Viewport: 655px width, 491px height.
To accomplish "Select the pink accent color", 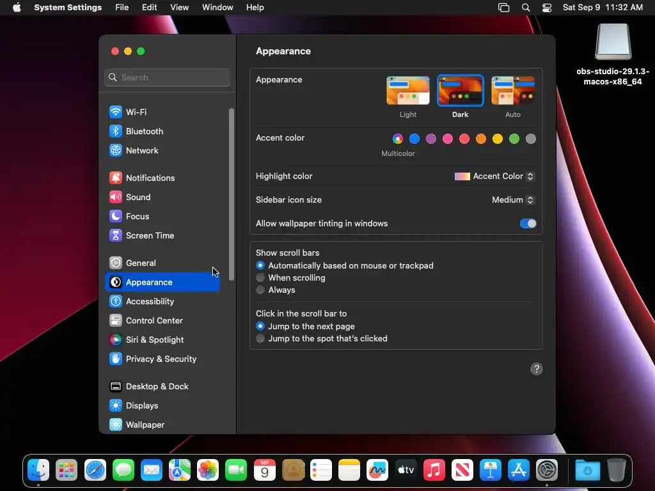I will 447,139.
